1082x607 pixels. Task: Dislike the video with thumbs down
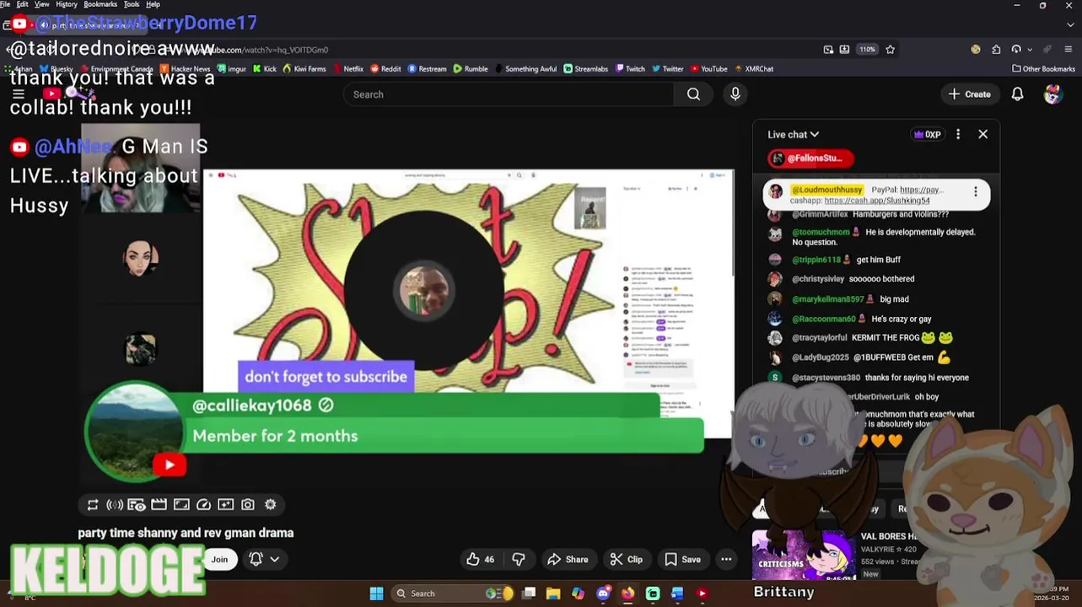point(518,559)
